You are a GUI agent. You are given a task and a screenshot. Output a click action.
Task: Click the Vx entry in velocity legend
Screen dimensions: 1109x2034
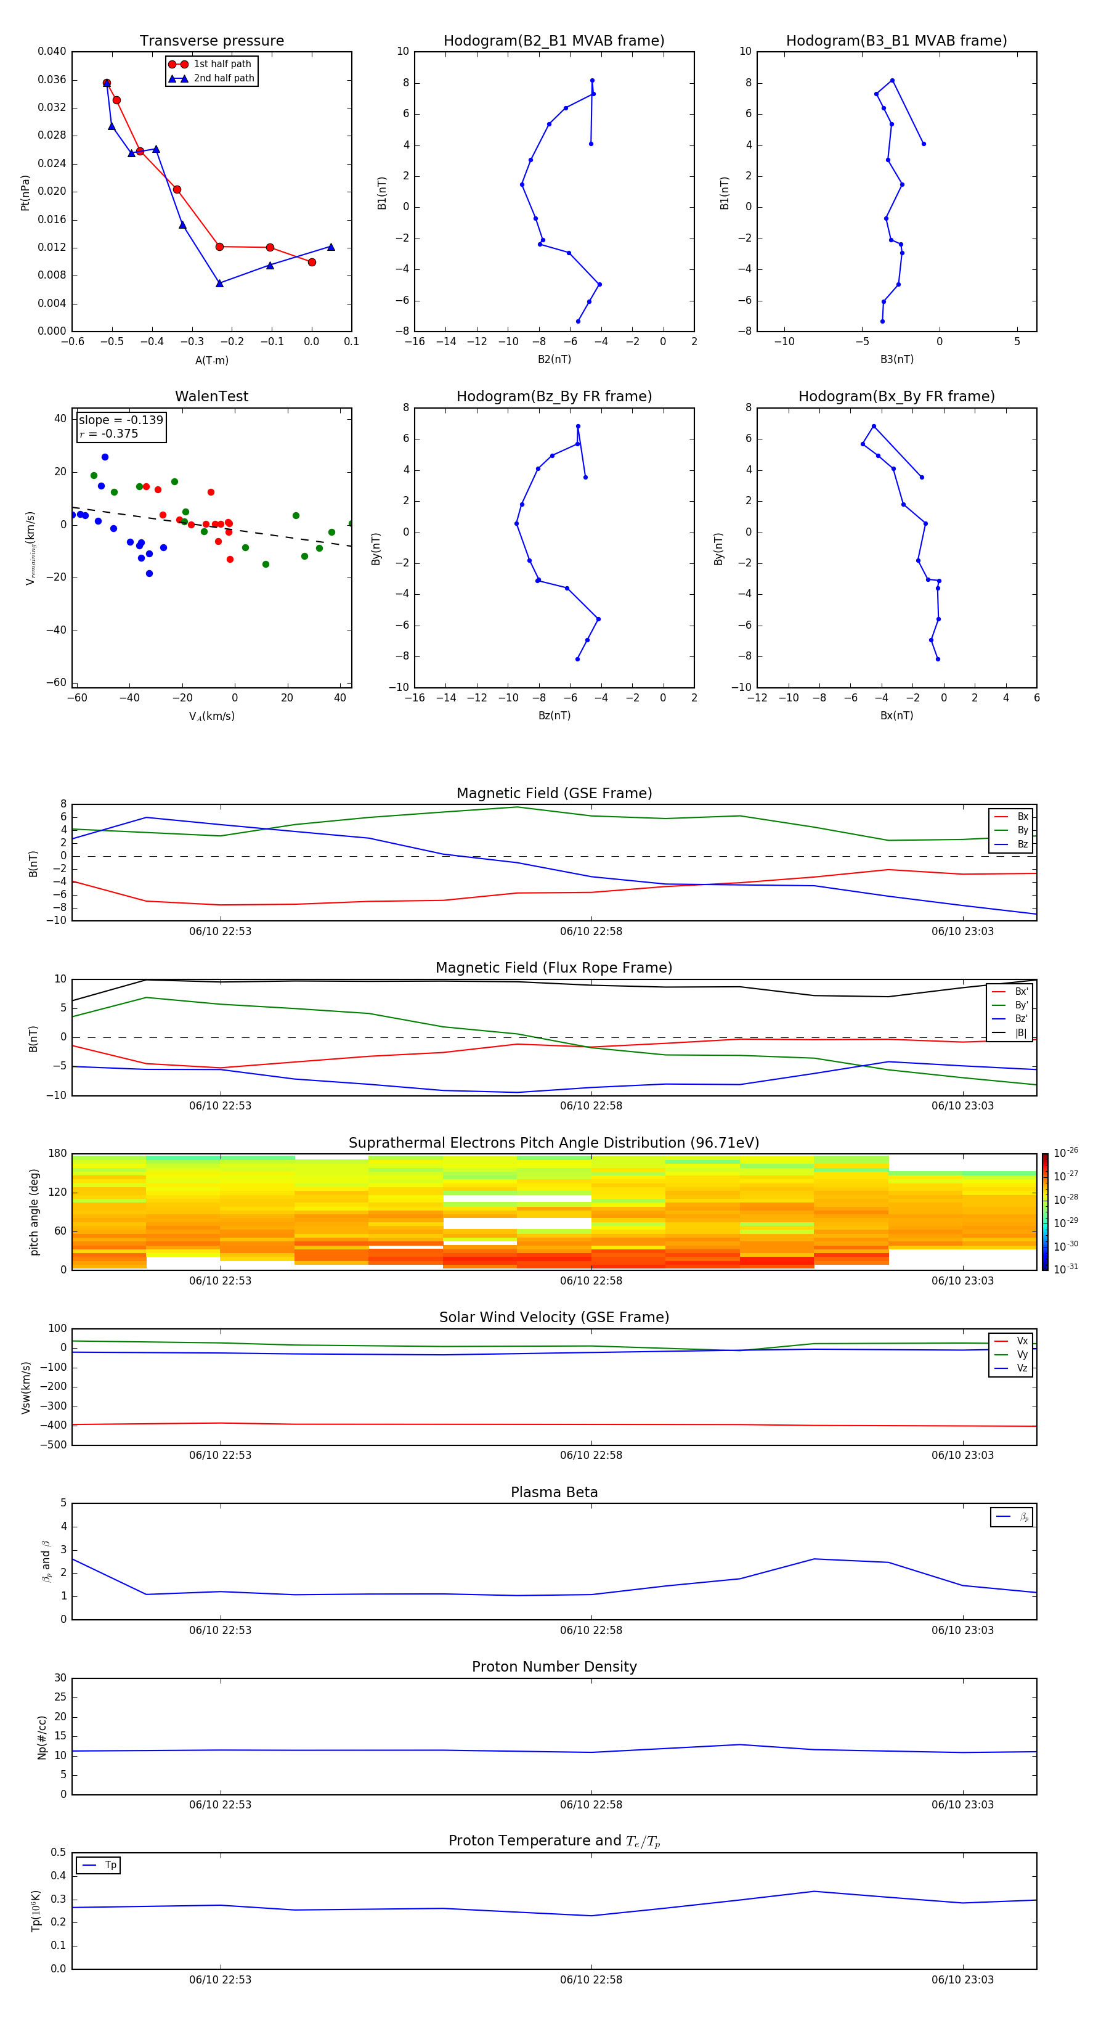1011,1341
